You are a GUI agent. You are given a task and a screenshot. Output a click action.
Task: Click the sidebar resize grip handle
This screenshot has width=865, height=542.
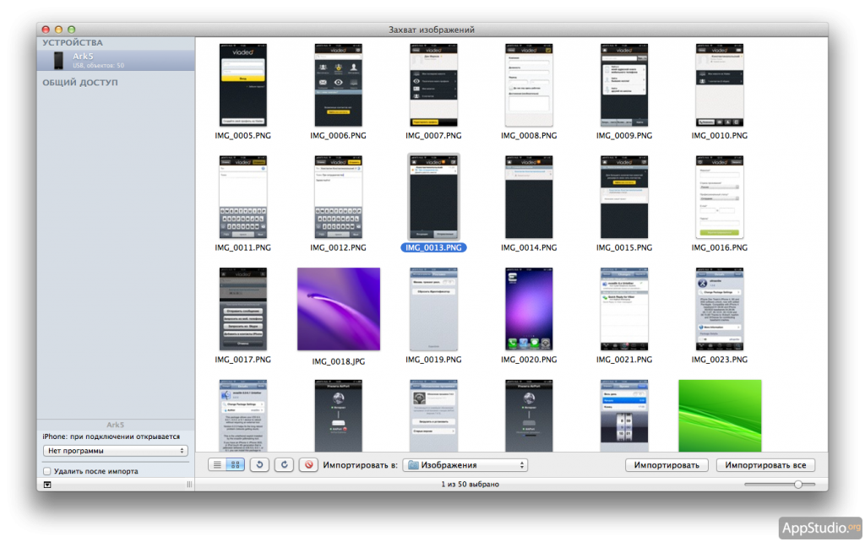pyautogui.click(x=189, y=485)
